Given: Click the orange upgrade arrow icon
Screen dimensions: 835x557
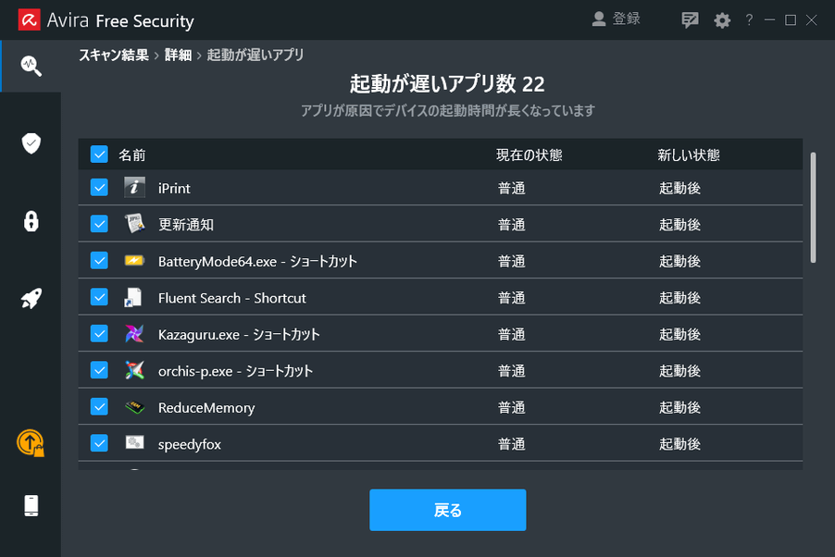Looking at the screenshot, I should [31, 443].
